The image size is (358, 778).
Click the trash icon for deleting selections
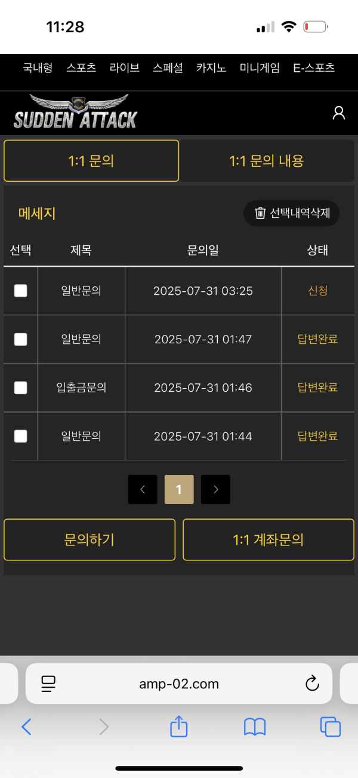pyautogui.click(x=261, y=213)
